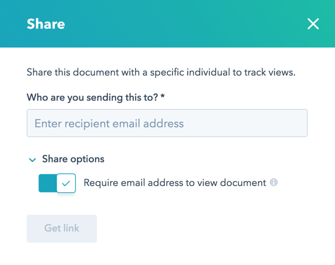Click the chevron icon beside Share options
The image size is (335, 265).
click(32, 160)
